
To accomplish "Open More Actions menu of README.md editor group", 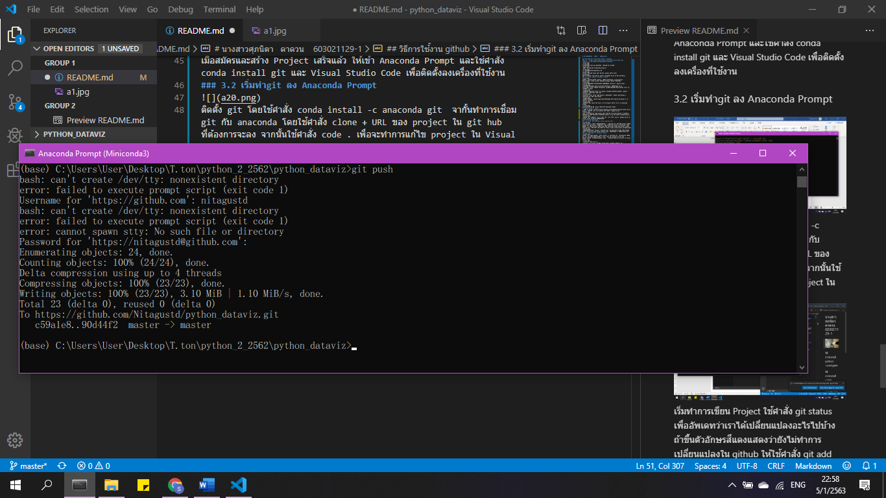I will point(623,30).
